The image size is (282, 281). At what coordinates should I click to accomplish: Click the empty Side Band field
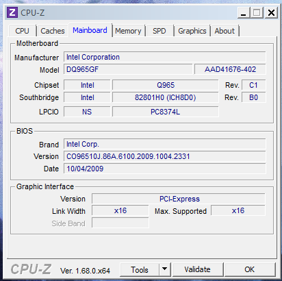pos(120,223)
